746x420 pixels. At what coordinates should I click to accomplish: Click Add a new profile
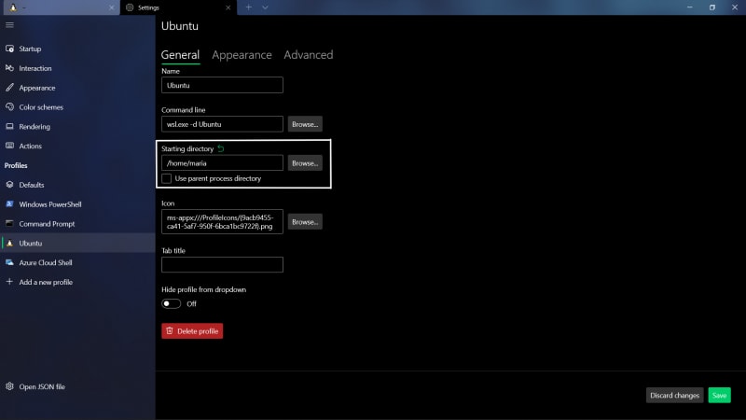pos(77,282)
